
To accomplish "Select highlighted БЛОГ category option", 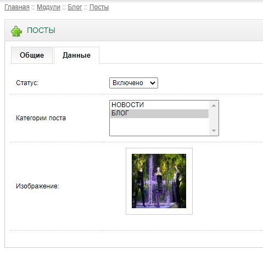I will pos(160,113).
